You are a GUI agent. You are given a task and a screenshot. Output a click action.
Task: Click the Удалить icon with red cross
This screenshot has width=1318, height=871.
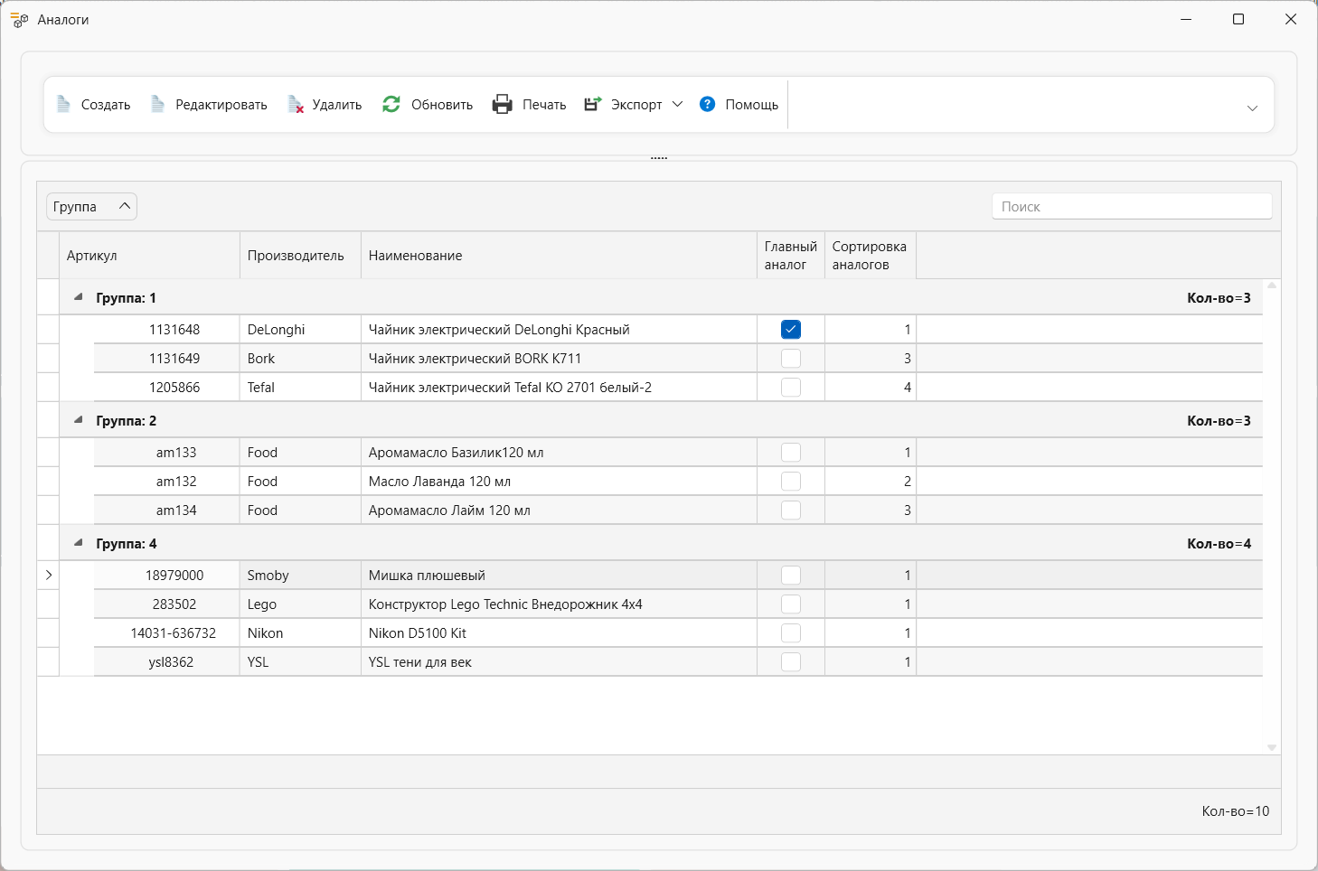click(296, 105)
